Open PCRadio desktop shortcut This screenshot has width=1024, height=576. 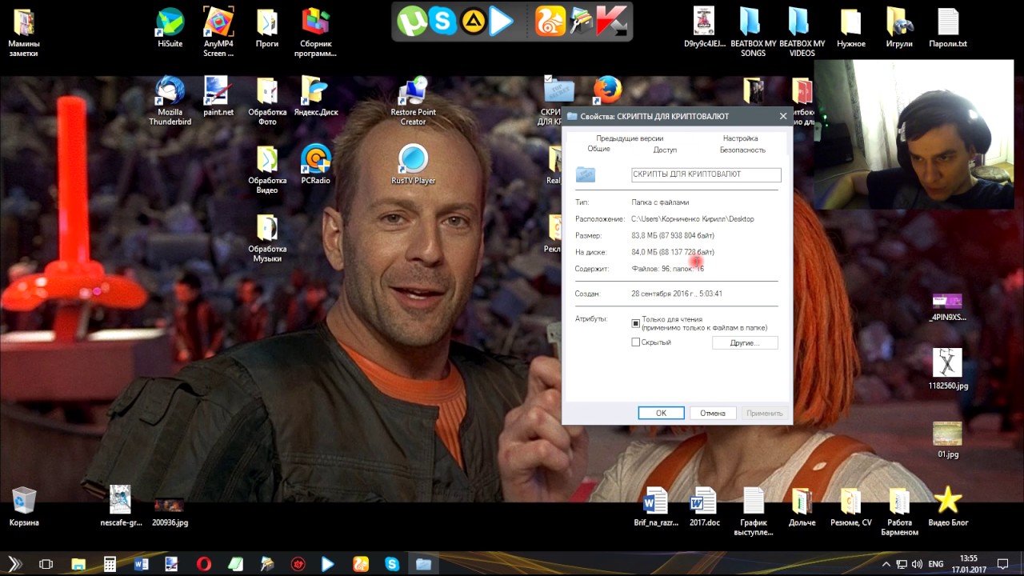[x=315, y=164]
